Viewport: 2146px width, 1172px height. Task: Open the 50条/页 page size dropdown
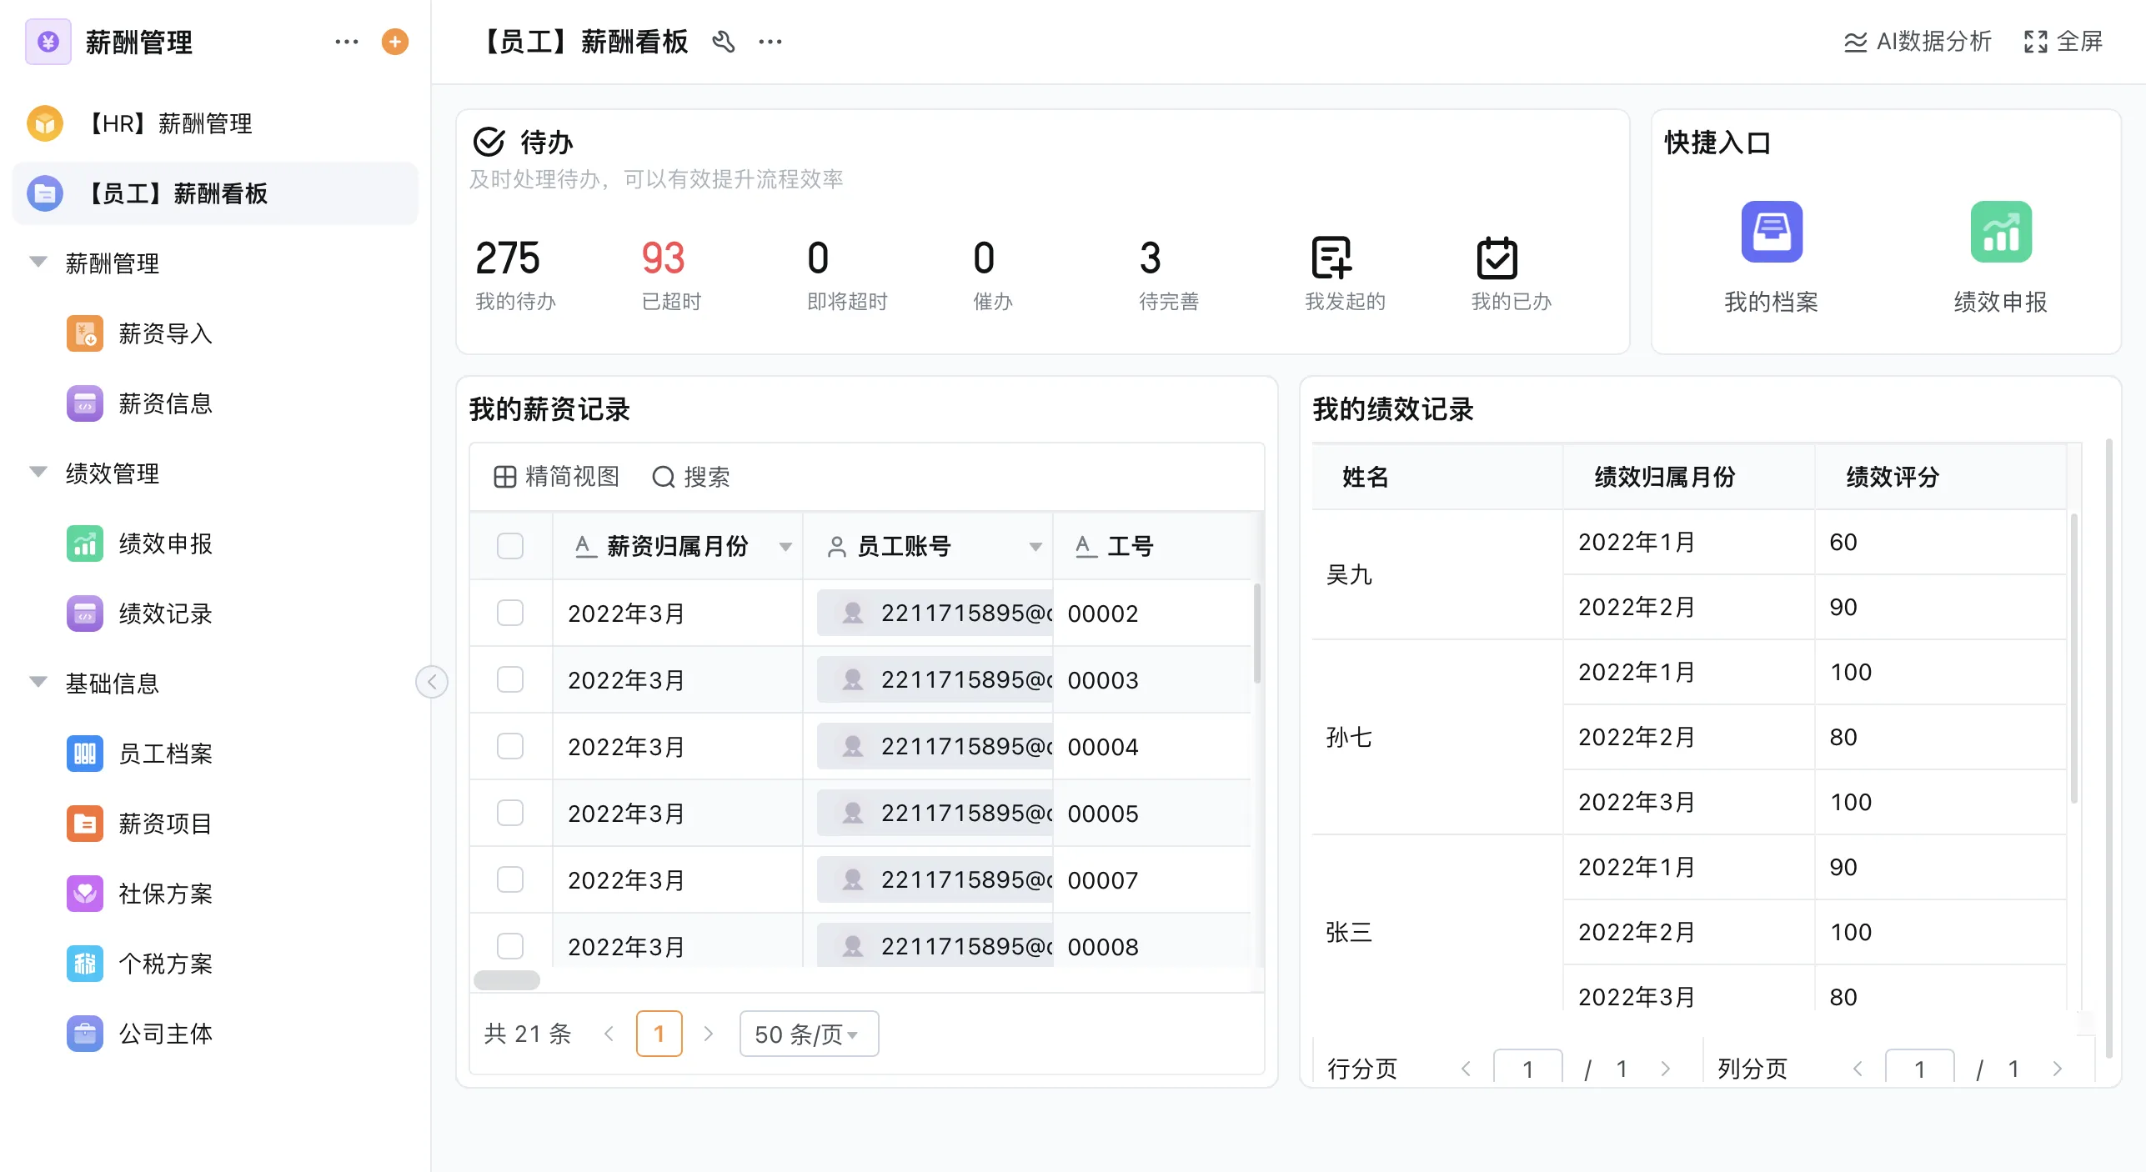click(x=807, y=1034)
